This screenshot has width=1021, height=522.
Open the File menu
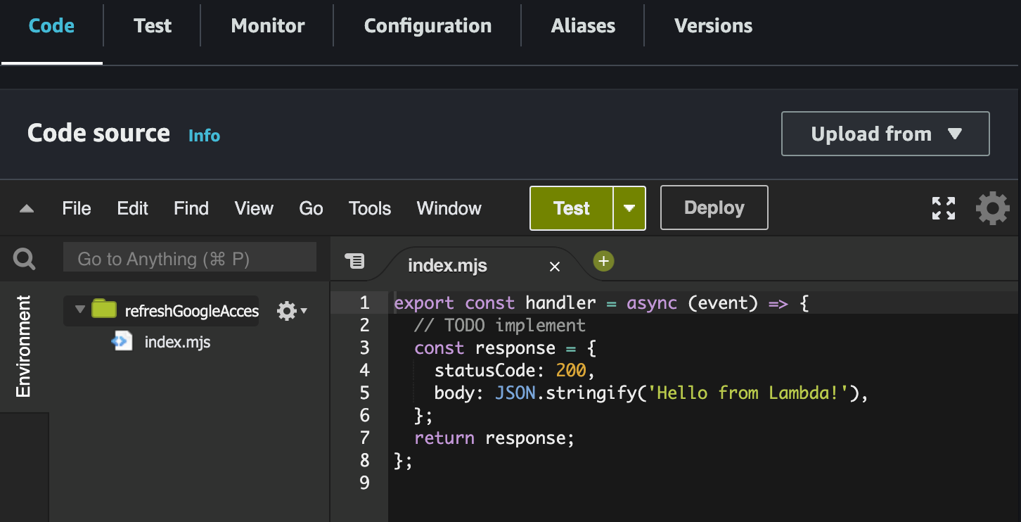coord(77,208)
